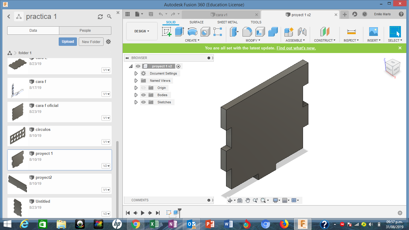The height and width of the screenshot is (230, 409).
Task: Expand the Bodies node
Action: point(136,95)
